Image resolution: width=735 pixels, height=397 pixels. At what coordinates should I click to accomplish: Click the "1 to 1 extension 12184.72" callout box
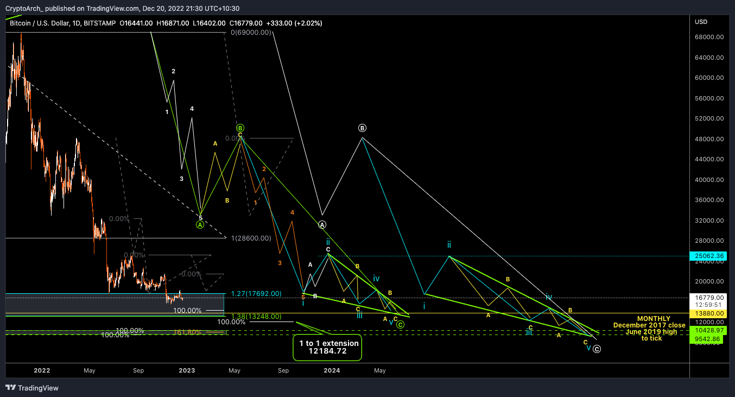327,347
